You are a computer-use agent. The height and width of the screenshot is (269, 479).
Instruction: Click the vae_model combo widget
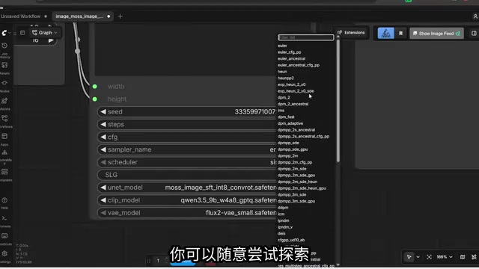pos(187,213)
